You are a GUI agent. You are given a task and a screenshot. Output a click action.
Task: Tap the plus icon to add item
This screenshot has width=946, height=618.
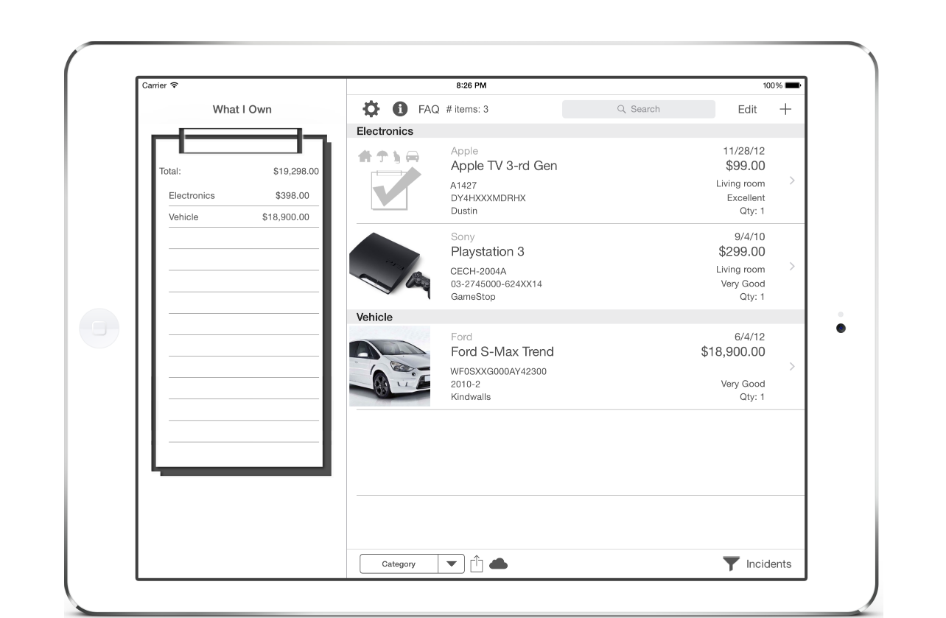(x=785, y=109)
